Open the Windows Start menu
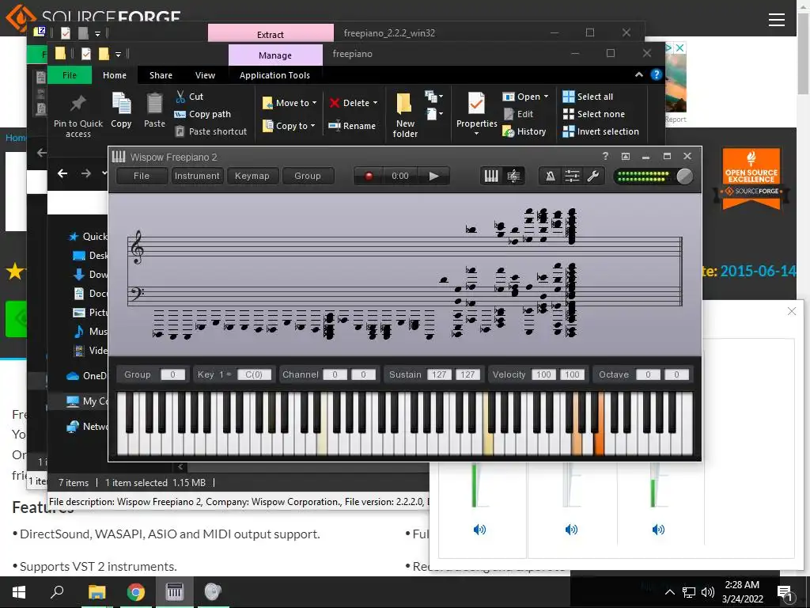 click(19, 592)
